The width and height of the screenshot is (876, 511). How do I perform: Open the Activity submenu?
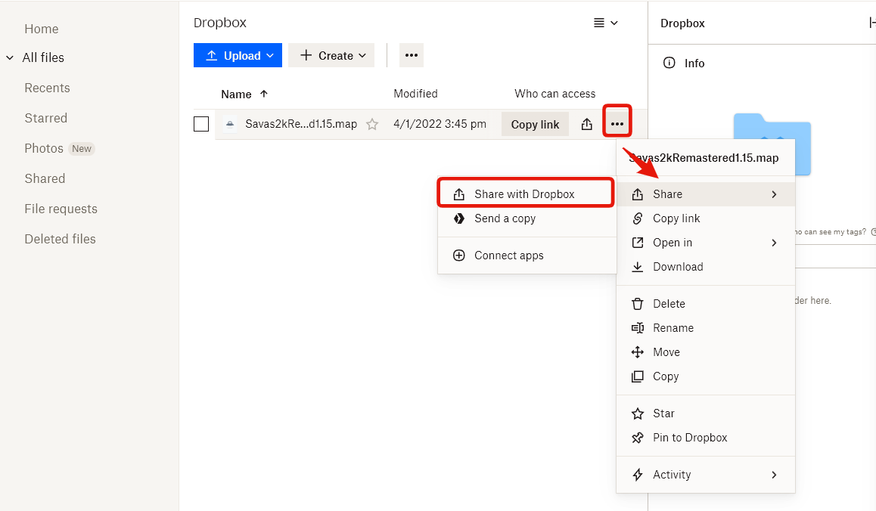tap(706, 475)
